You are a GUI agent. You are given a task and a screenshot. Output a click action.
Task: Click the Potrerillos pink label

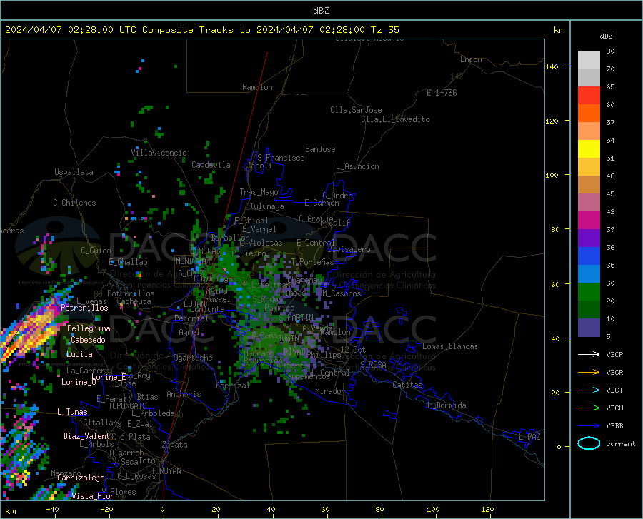click(x=84, y=308)
